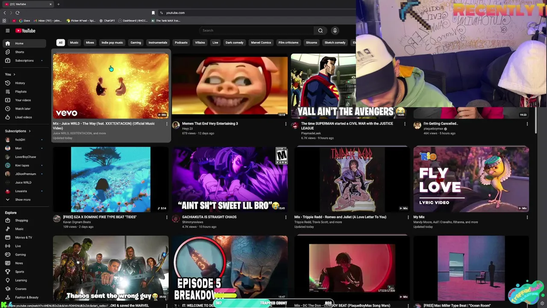Open the Louaista subscription channel

[x=24, y=191]
